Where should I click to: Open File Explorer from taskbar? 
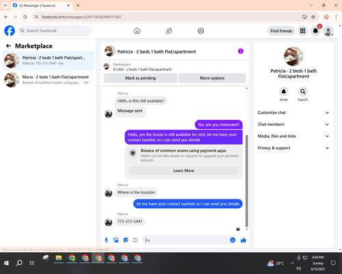59,258
